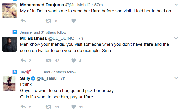
Task: Open the 7h timestamp on Sally's tweet
Action: [x=63, y=79]
